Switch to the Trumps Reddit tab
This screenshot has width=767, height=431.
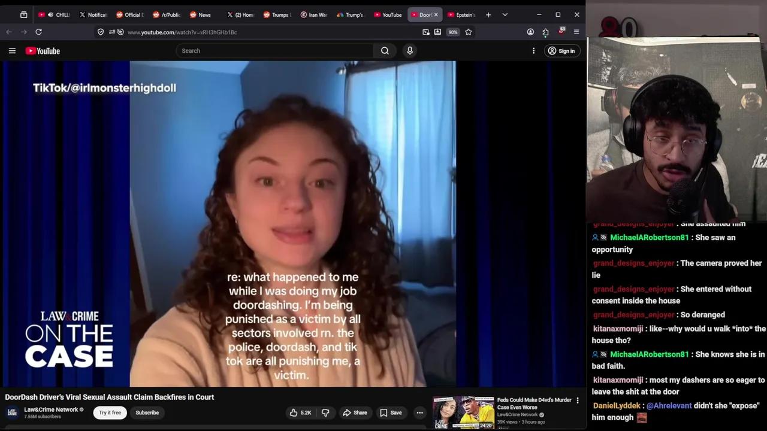tap(277, 14)
